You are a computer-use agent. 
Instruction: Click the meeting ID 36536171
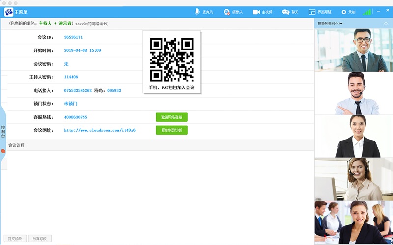point(73,37)
